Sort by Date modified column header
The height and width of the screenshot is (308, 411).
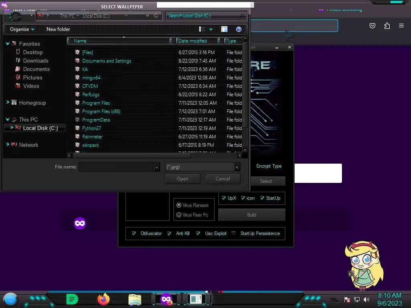pos(197,41)
